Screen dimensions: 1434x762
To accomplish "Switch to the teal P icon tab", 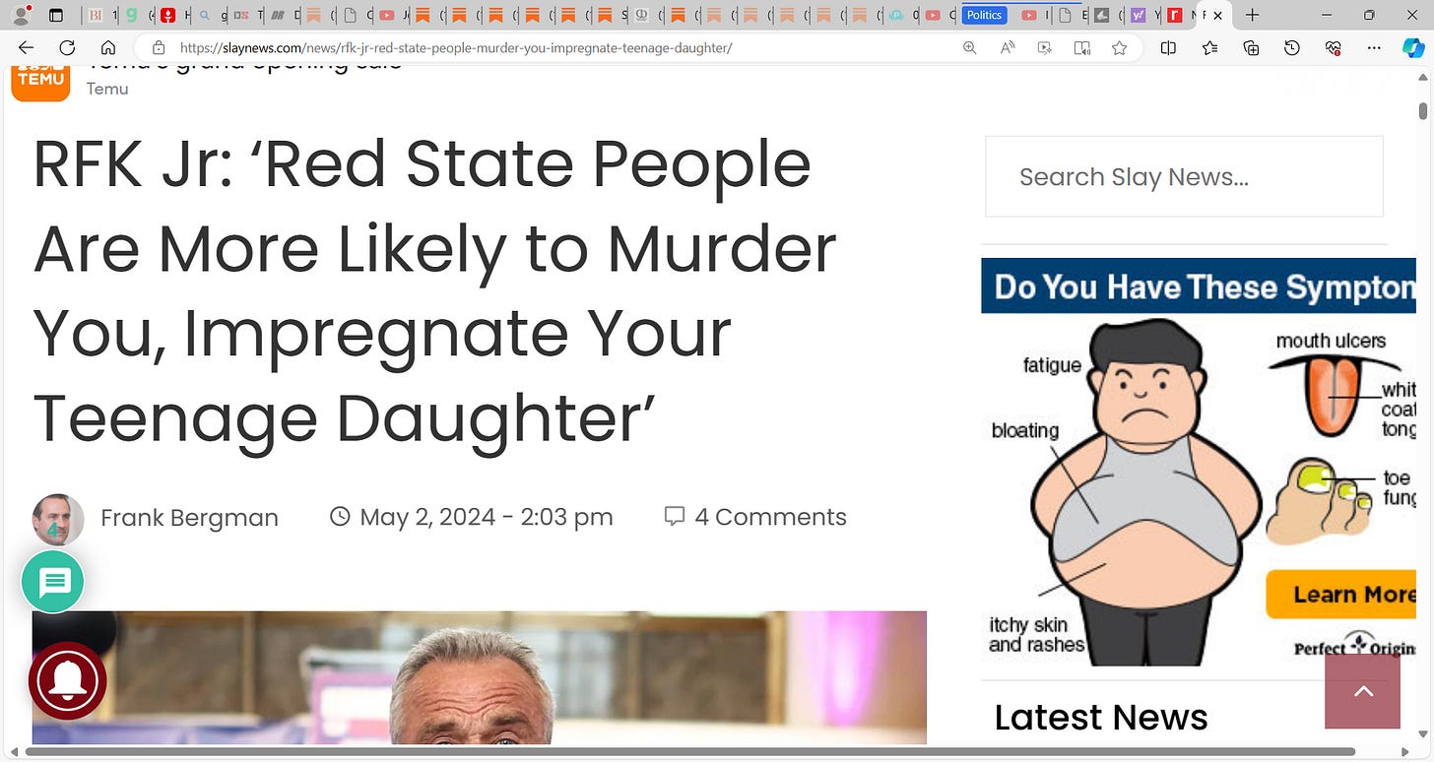I will tap(896, 15).
